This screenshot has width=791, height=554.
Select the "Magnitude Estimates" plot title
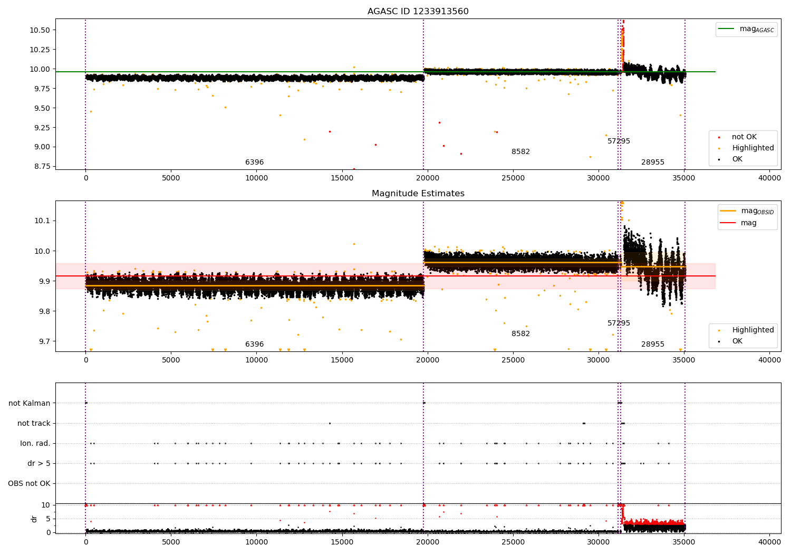click(418, 194)
